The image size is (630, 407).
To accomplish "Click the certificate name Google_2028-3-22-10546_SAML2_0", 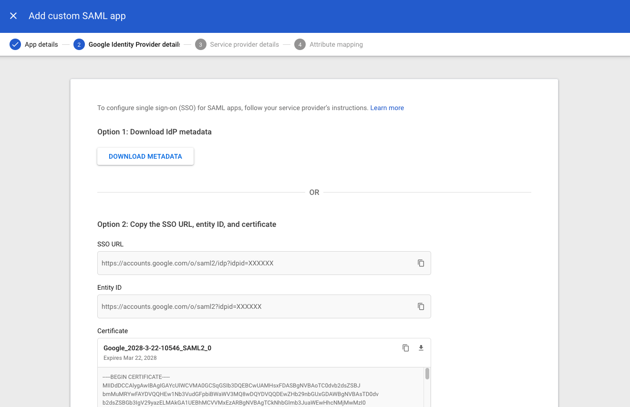I will 157,348.
